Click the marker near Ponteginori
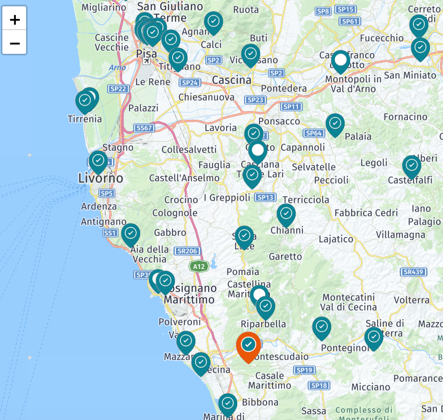 pos(322,327)
